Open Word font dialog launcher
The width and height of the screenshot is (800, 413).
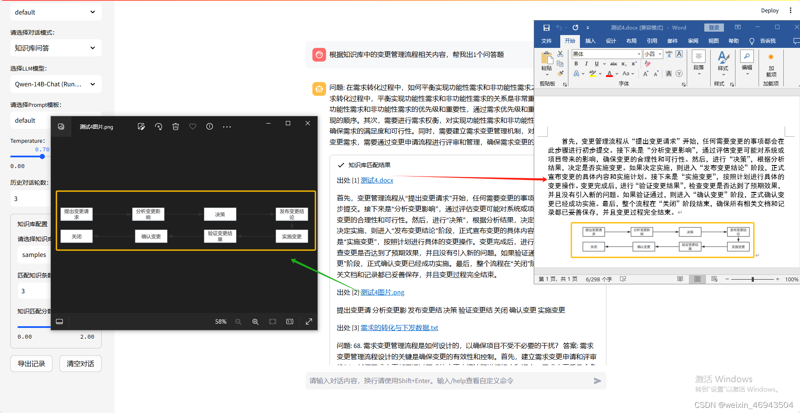coord(684,84)
